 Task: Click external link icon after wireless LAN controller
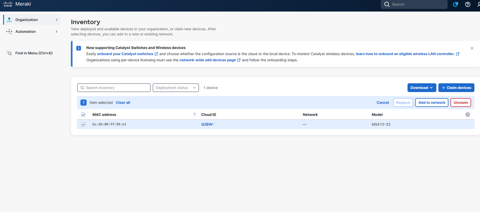458,54
